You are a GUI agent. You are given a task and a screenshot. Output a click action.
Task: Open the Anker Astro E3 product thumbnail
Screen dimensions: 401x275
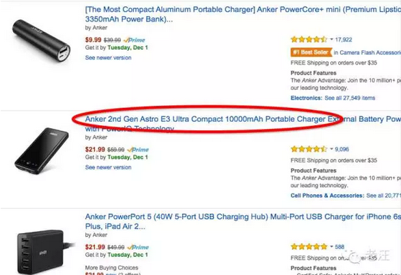pos(42,151)
